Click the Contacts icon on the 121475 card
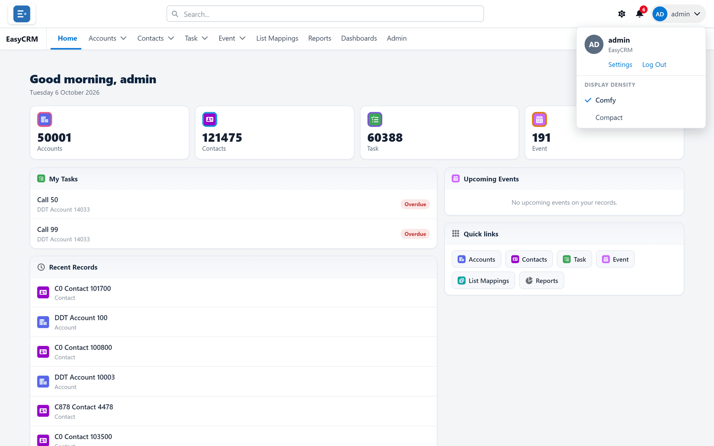The width and height of the screenshot is (714, 446). [210, 120]
